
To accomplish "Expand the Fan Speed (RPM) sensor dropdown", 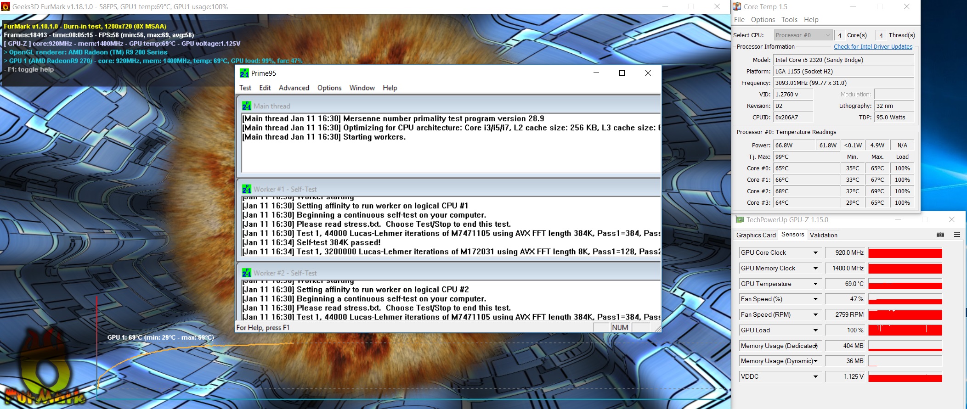I will click(x=815, y=314).
